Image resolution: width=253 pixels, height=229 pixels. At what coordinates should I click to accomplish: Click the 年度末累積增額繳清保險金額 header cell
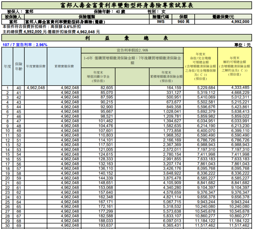166,77
